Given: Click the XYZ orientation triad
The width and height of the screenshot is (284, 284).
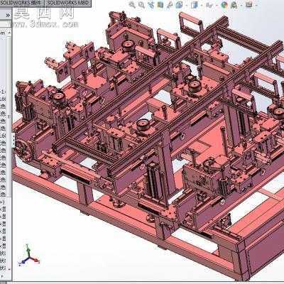Looking at the screenshot, I should point(28,255).
